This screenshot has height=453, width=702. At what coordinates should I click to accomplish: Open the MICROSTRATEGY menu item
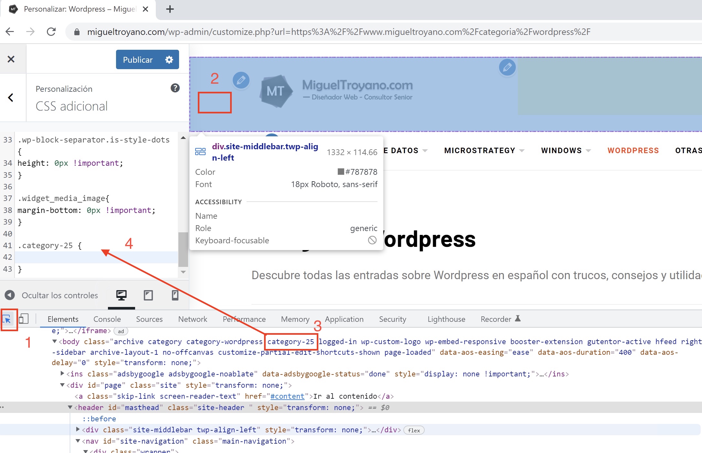(x=480, y=151)
